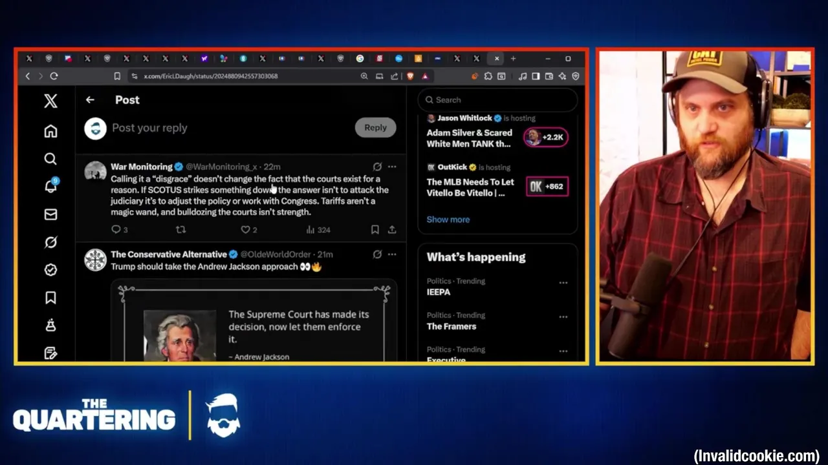The width and height of the screenshot is (828, 465).
Task: Switch to the Google browser tab
Action: click(x=360, y=58)
